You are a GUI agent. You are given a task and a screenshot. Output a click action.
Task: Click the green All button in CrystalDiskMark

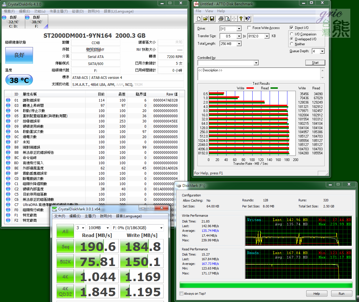(65, 231)
